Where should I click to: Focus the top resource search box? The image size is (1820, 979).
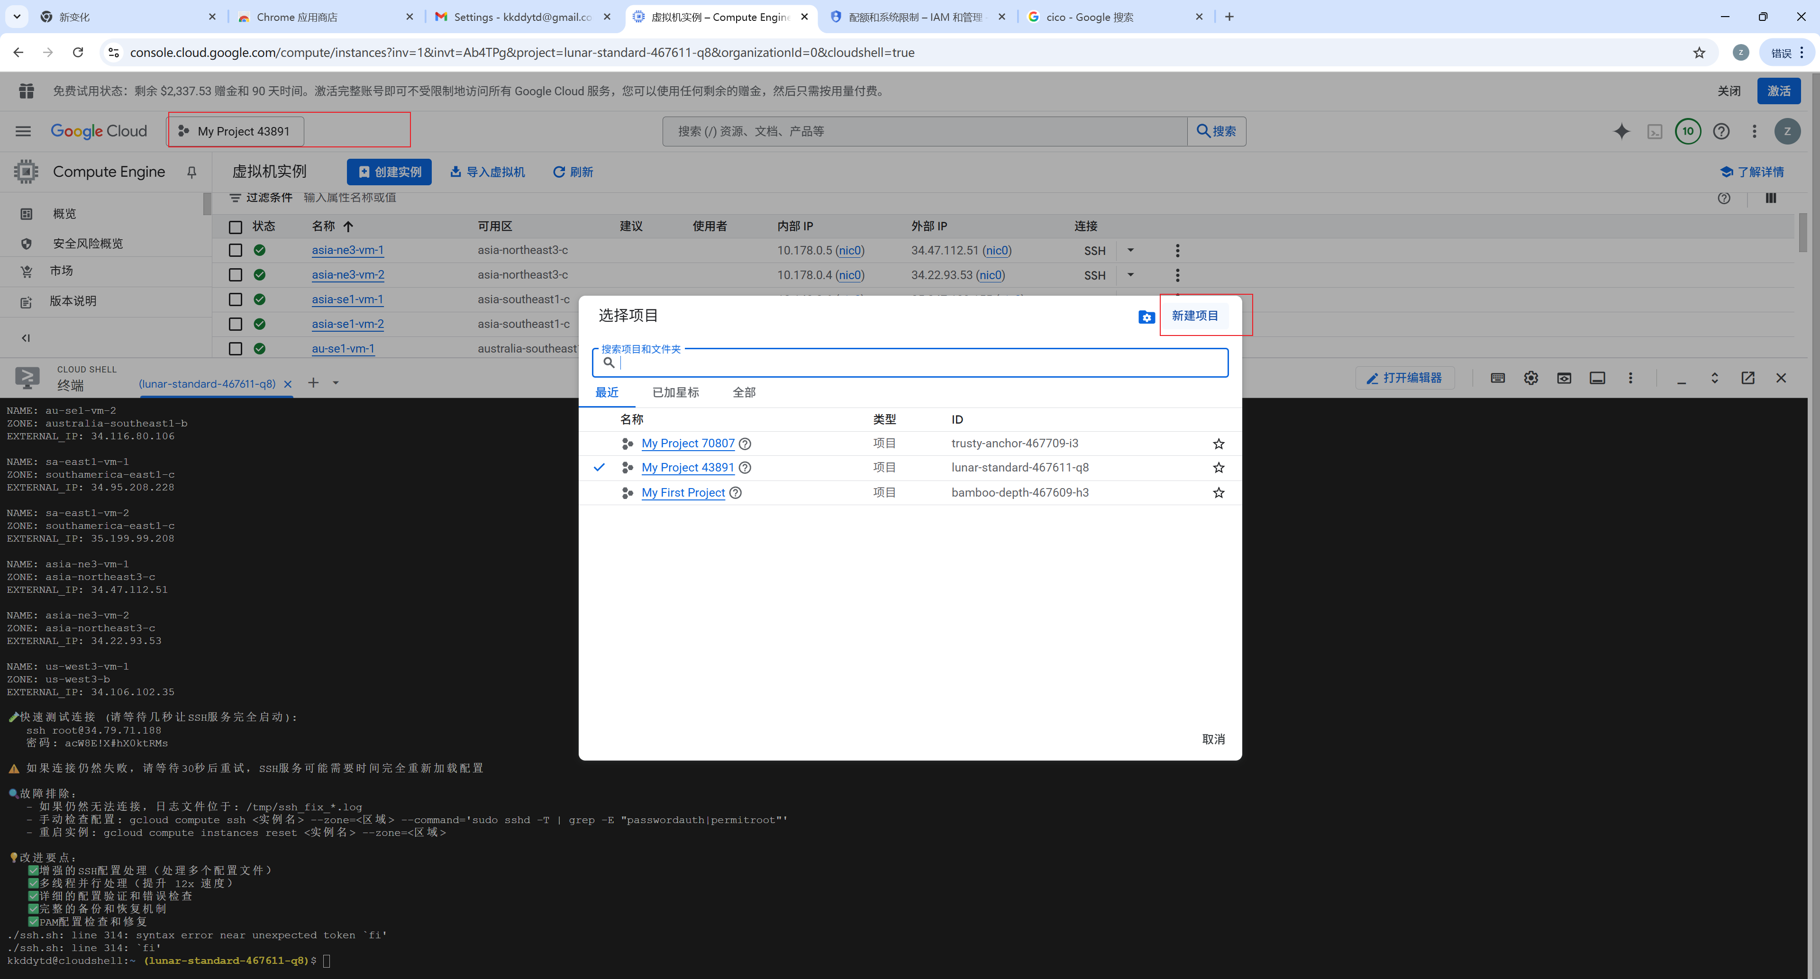click(924, 131)
